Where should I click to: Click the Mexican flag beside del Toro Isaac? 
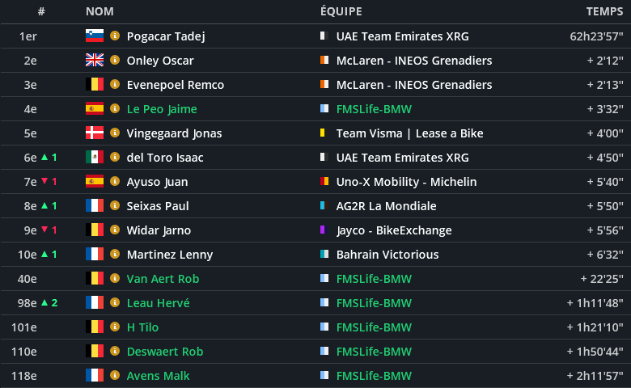(95, 158)
